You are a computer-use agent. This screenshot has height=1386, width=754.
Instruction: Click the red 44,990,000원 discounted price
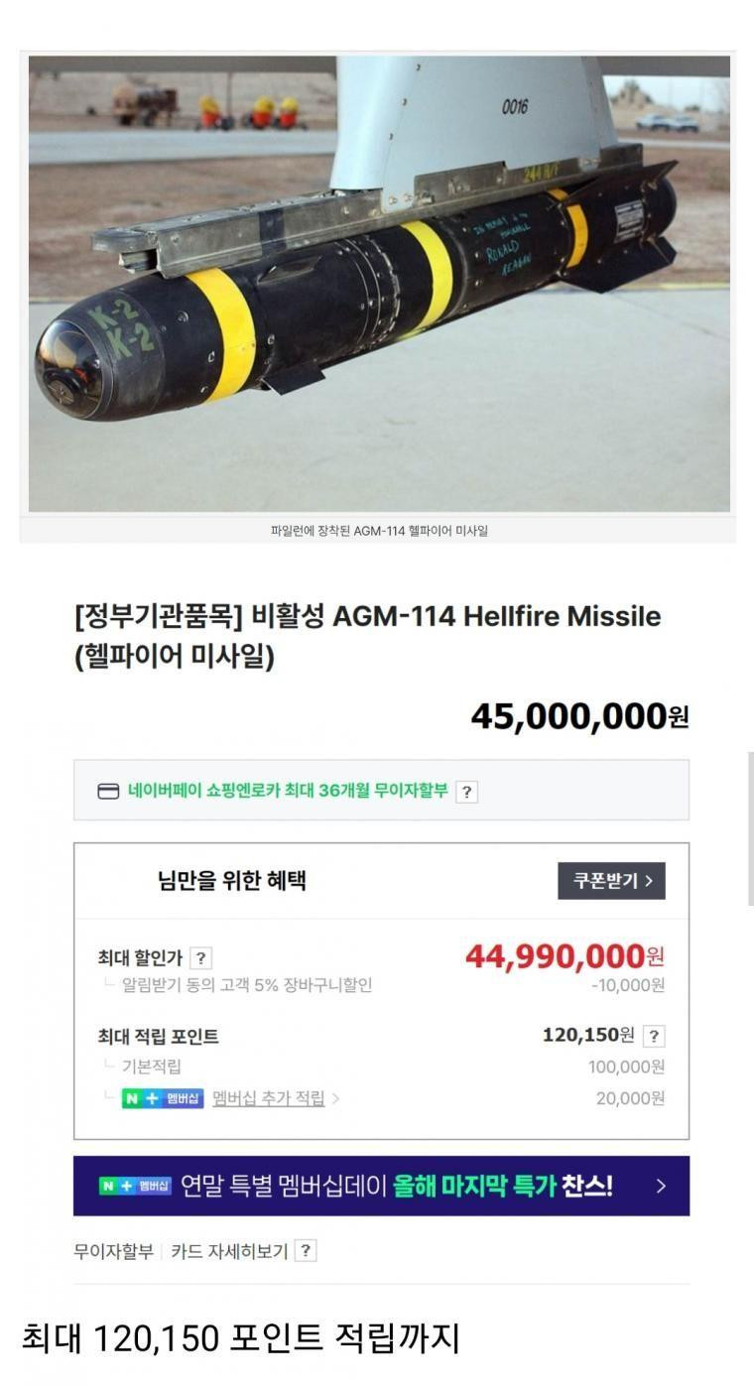pos(565,957)
